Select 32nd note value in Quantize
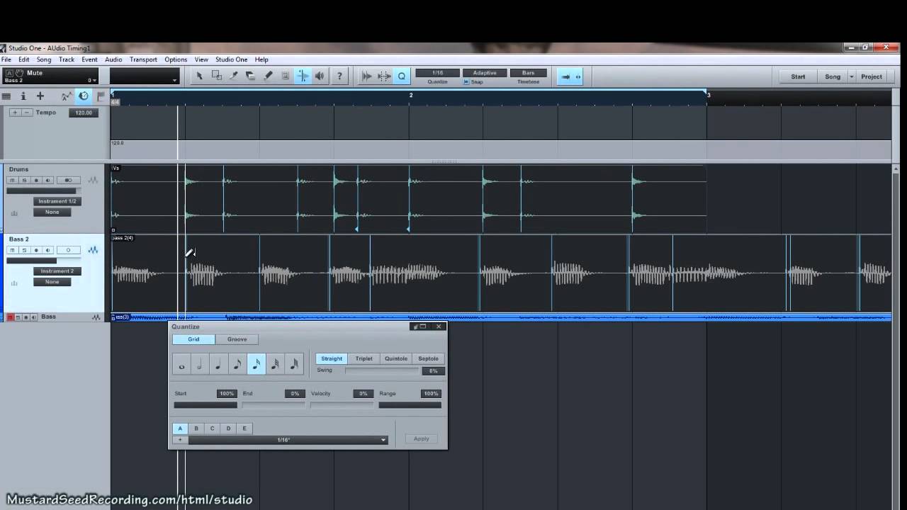907x510 pixels. click(x=275, y=364)
